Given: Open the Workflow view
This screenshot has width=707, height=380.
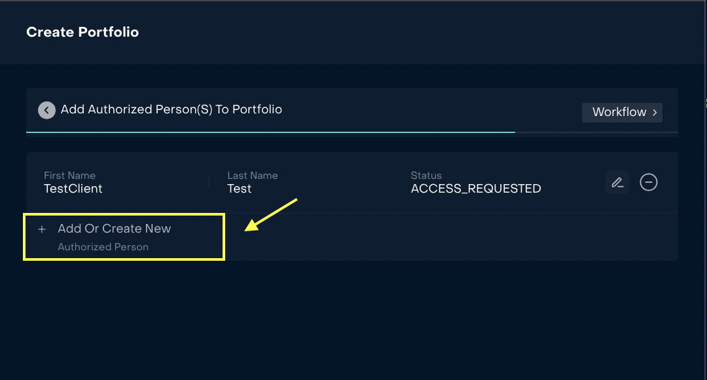Looking at the screenshot, I should coord(621,112).
